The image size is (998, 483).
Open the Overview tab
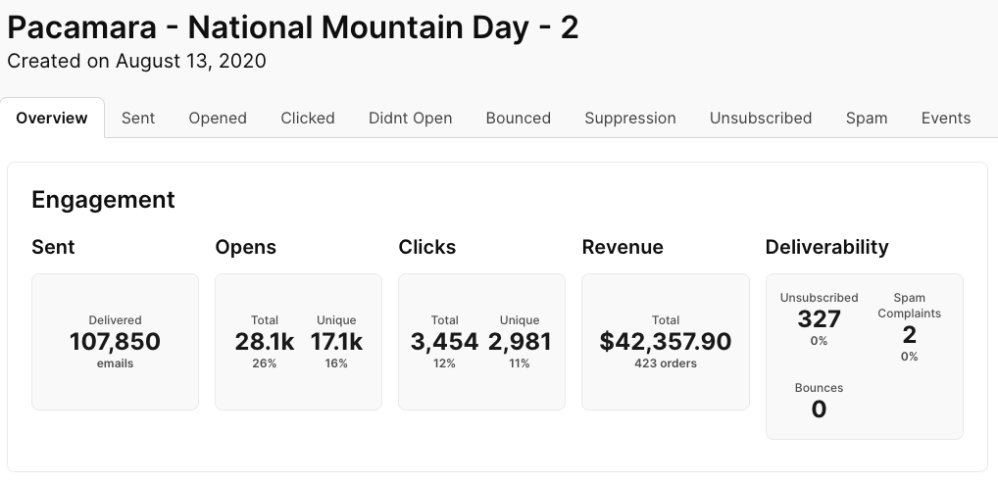point(52,118)
